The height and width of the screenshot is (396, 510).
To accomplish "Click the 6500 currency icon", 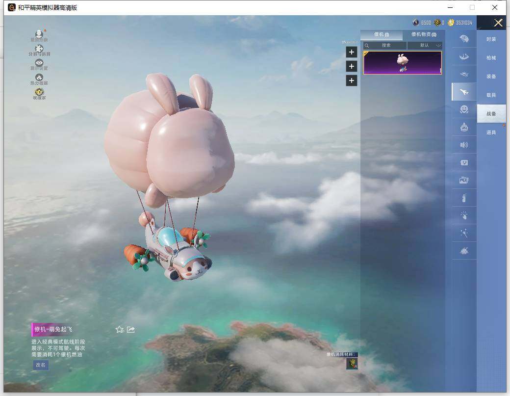I will click(x=416, y=23).
